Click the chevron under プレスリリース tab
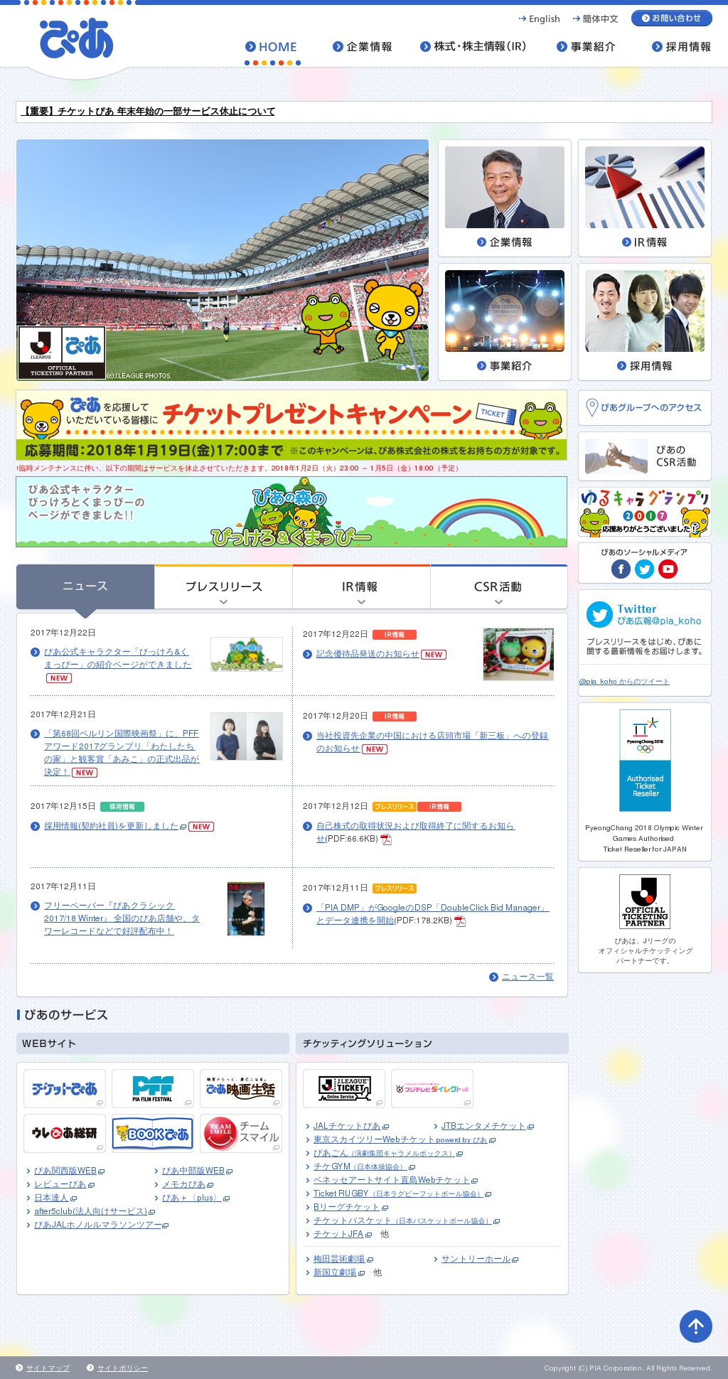Screen dimensions: 728x1379 click(223, 602)
